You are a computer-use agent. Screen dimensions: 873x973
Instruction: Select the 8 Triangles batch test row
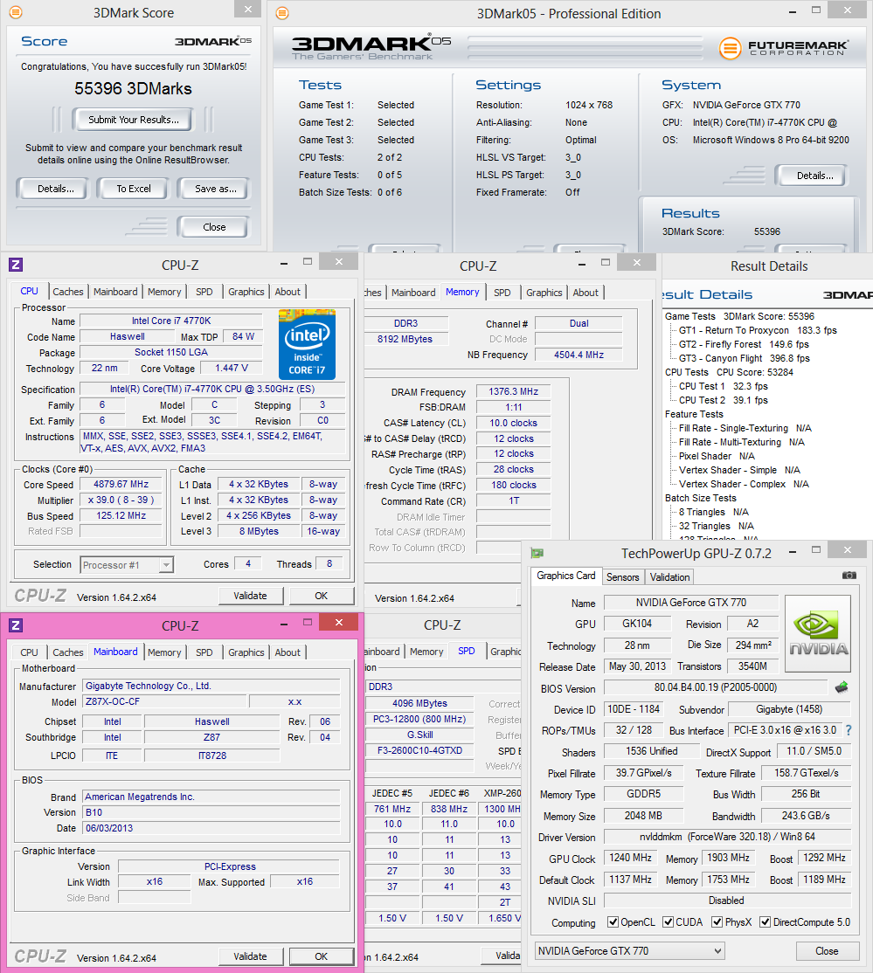pyautogui.click(x=713, y=512)
